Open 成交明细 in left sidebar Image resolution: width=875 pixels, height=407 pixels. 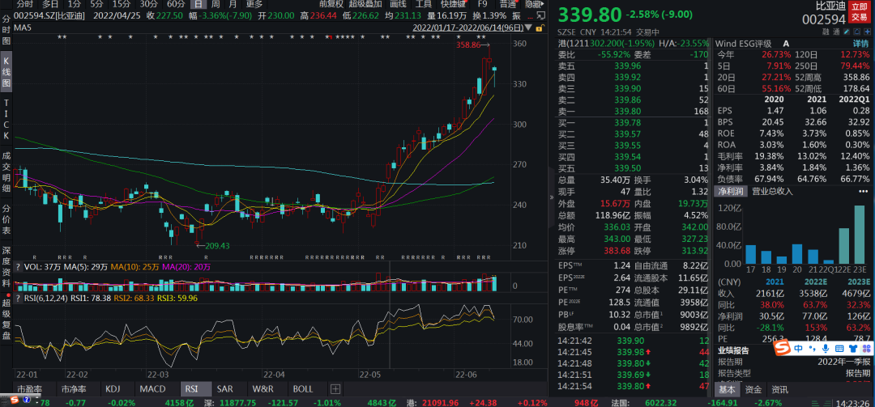pos(6,173)
